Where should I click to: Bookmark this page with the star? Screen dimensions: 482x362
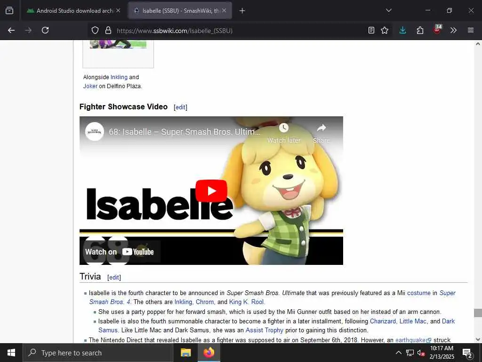point(385,30)
